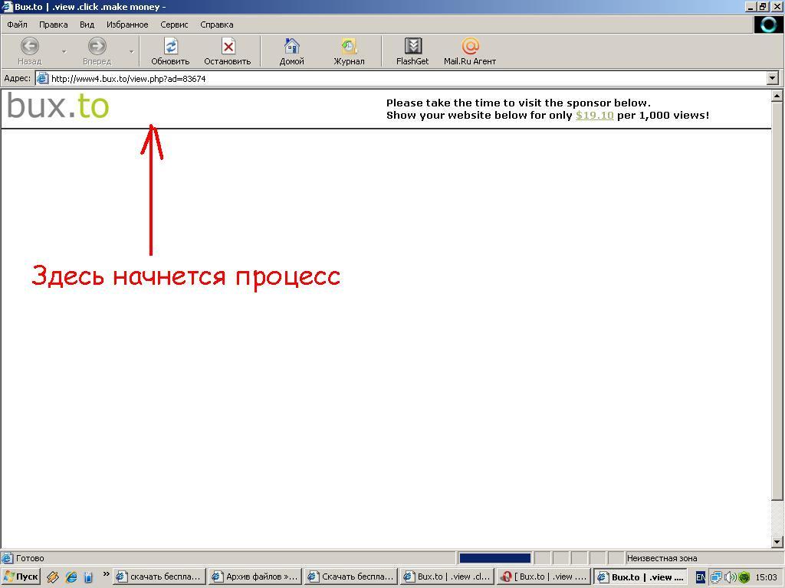This screenshot has height=588, width=785.
Task: Click the Back (Назад) arrow icon
Action: (x=29, y=47)
